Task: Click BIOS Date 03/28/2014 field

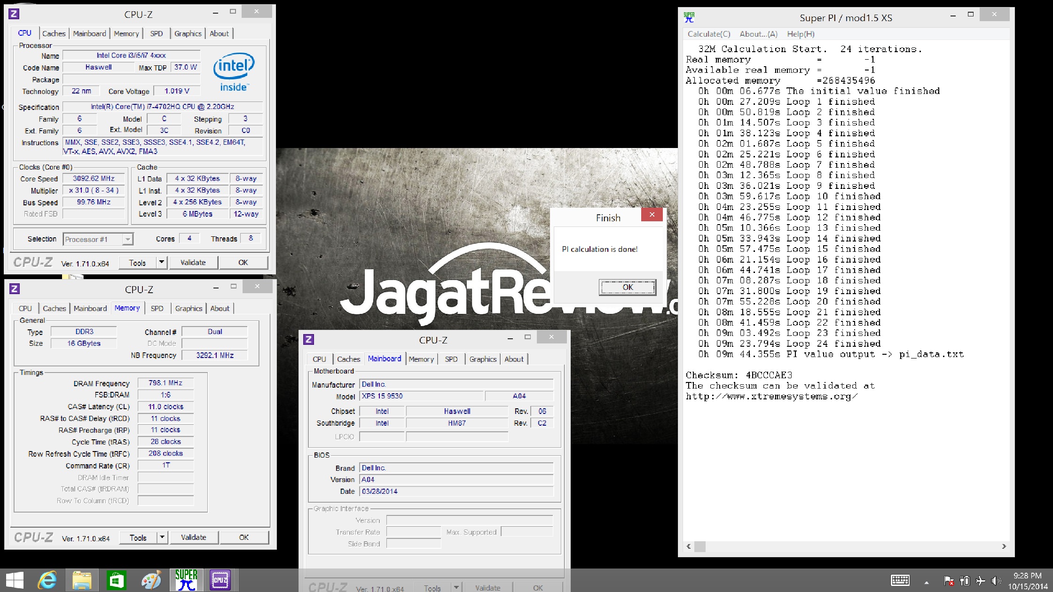Action: 456,491
